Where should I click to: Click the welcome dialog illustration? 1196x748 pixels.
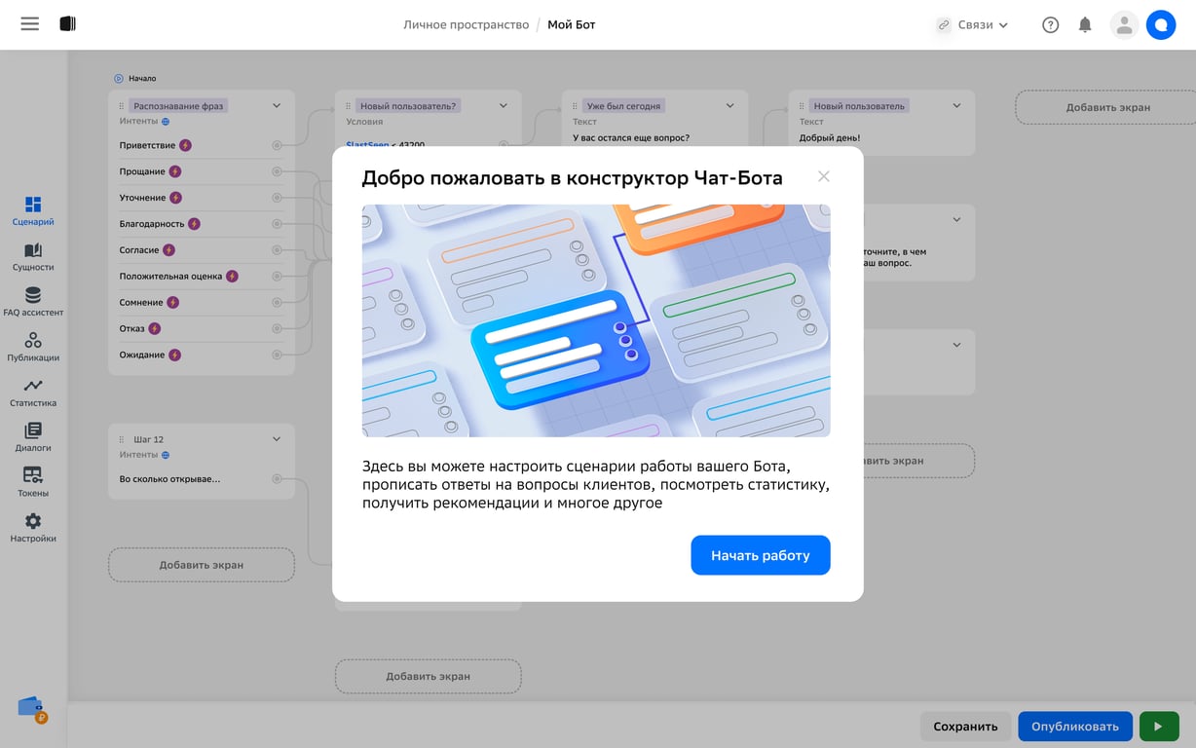click(596, 320)
